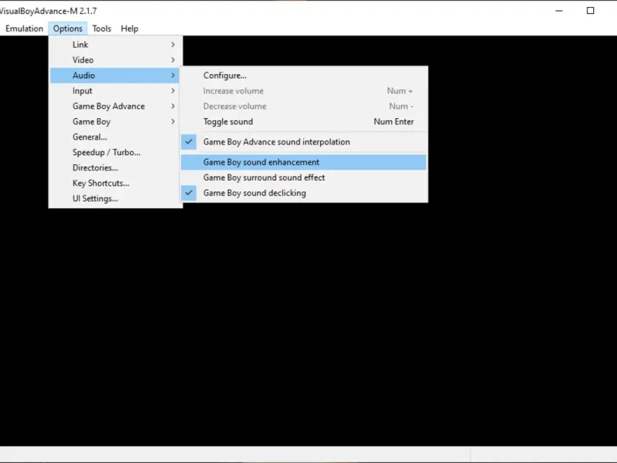
Task: Disable Game Boy Advance sound interpolation
Action: 303,142
